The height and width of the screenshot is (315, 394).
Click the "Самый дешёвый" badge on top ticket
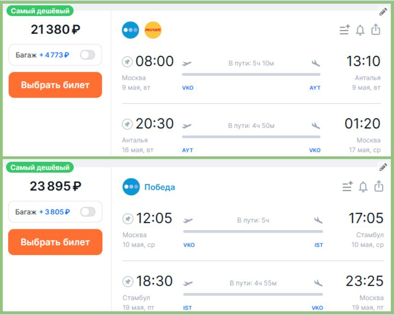click(40, 11)
